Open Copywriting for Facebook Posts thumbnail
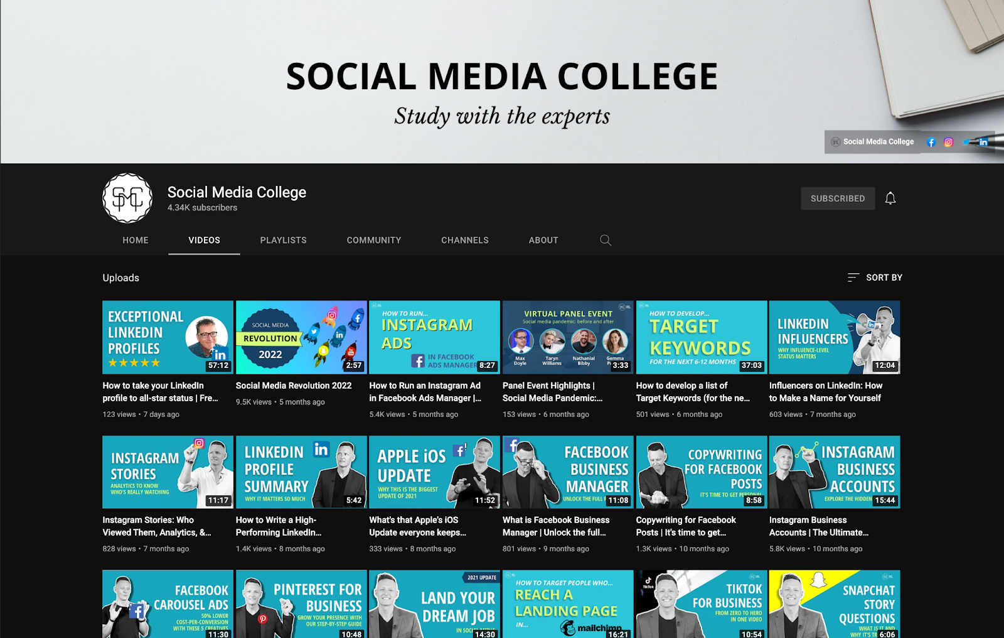 click(x=702, y=472)
